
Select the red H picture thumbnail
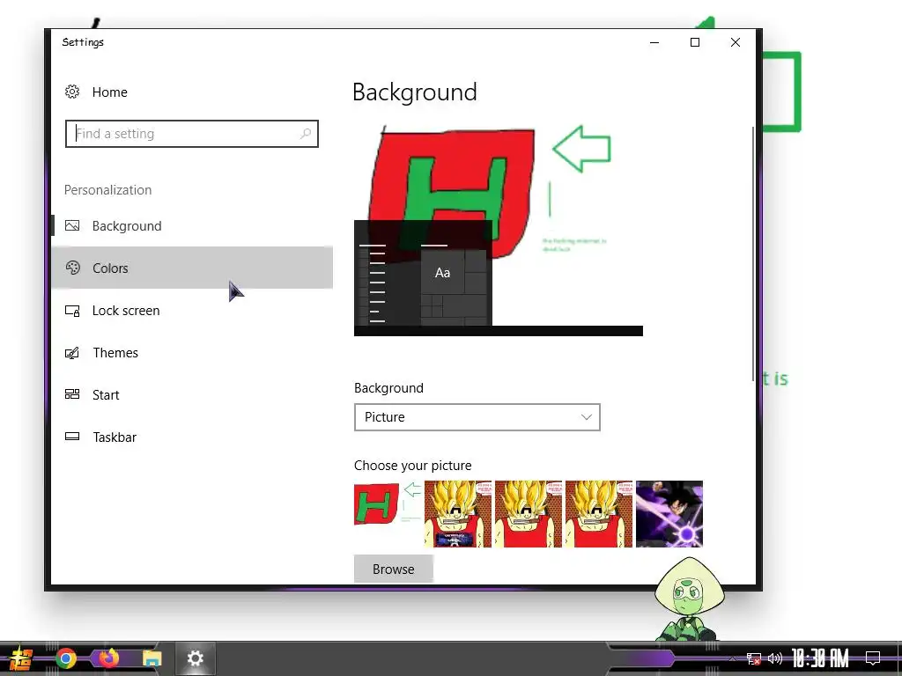[x=388, y=514]
